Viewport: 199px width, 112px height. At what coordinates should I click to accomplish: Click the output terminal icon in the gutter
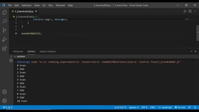pos(11,60)
